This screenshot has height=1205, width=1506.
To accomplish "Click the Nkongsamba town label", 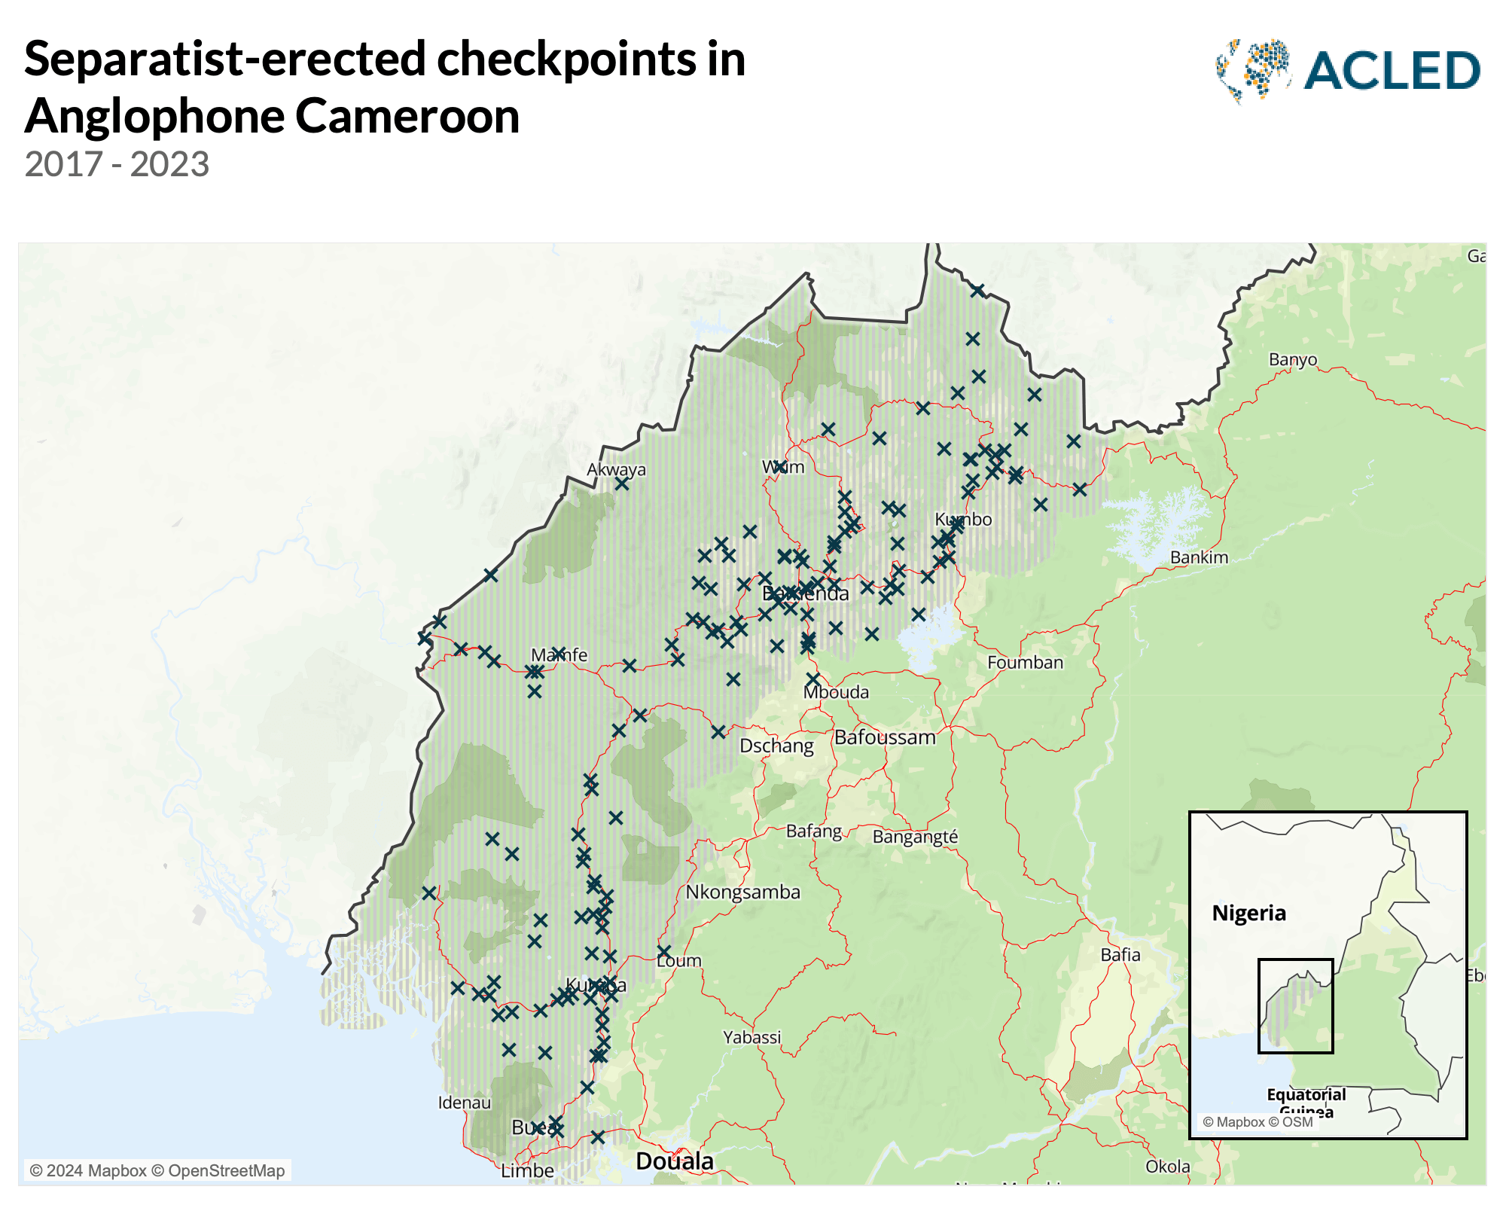I will [x=742, y=892].
